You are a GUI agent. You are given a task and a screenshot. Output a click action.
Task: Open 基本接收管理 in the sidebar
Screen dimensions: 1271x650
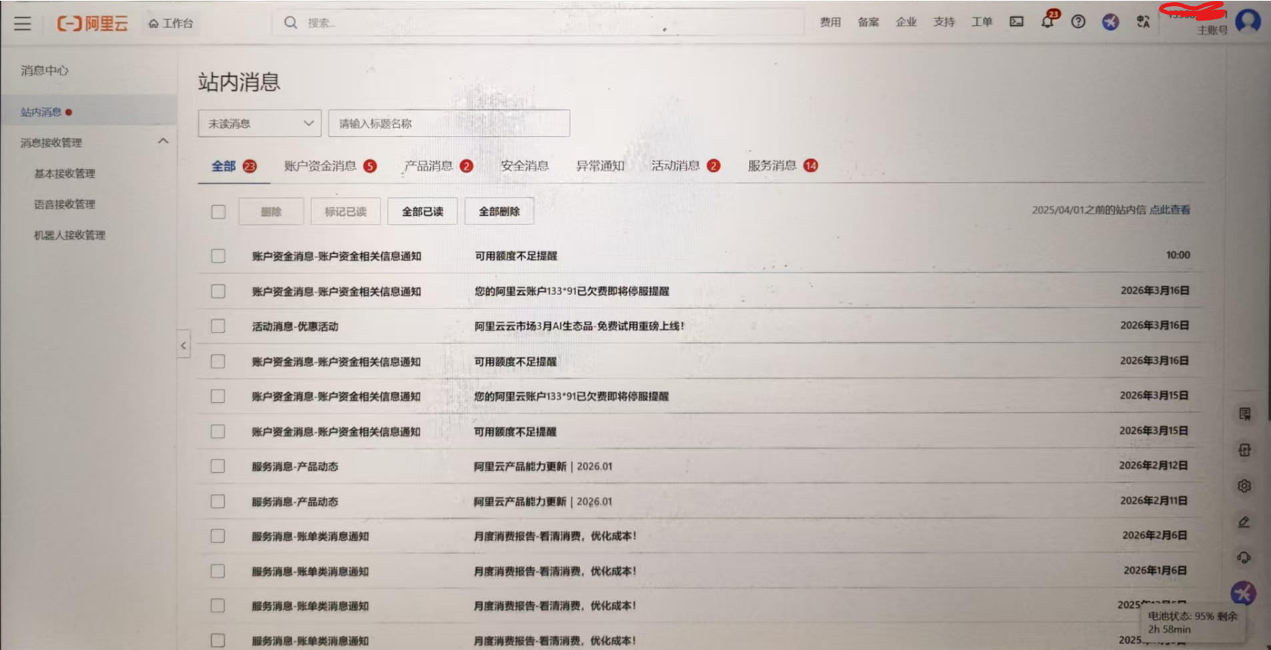65,173
